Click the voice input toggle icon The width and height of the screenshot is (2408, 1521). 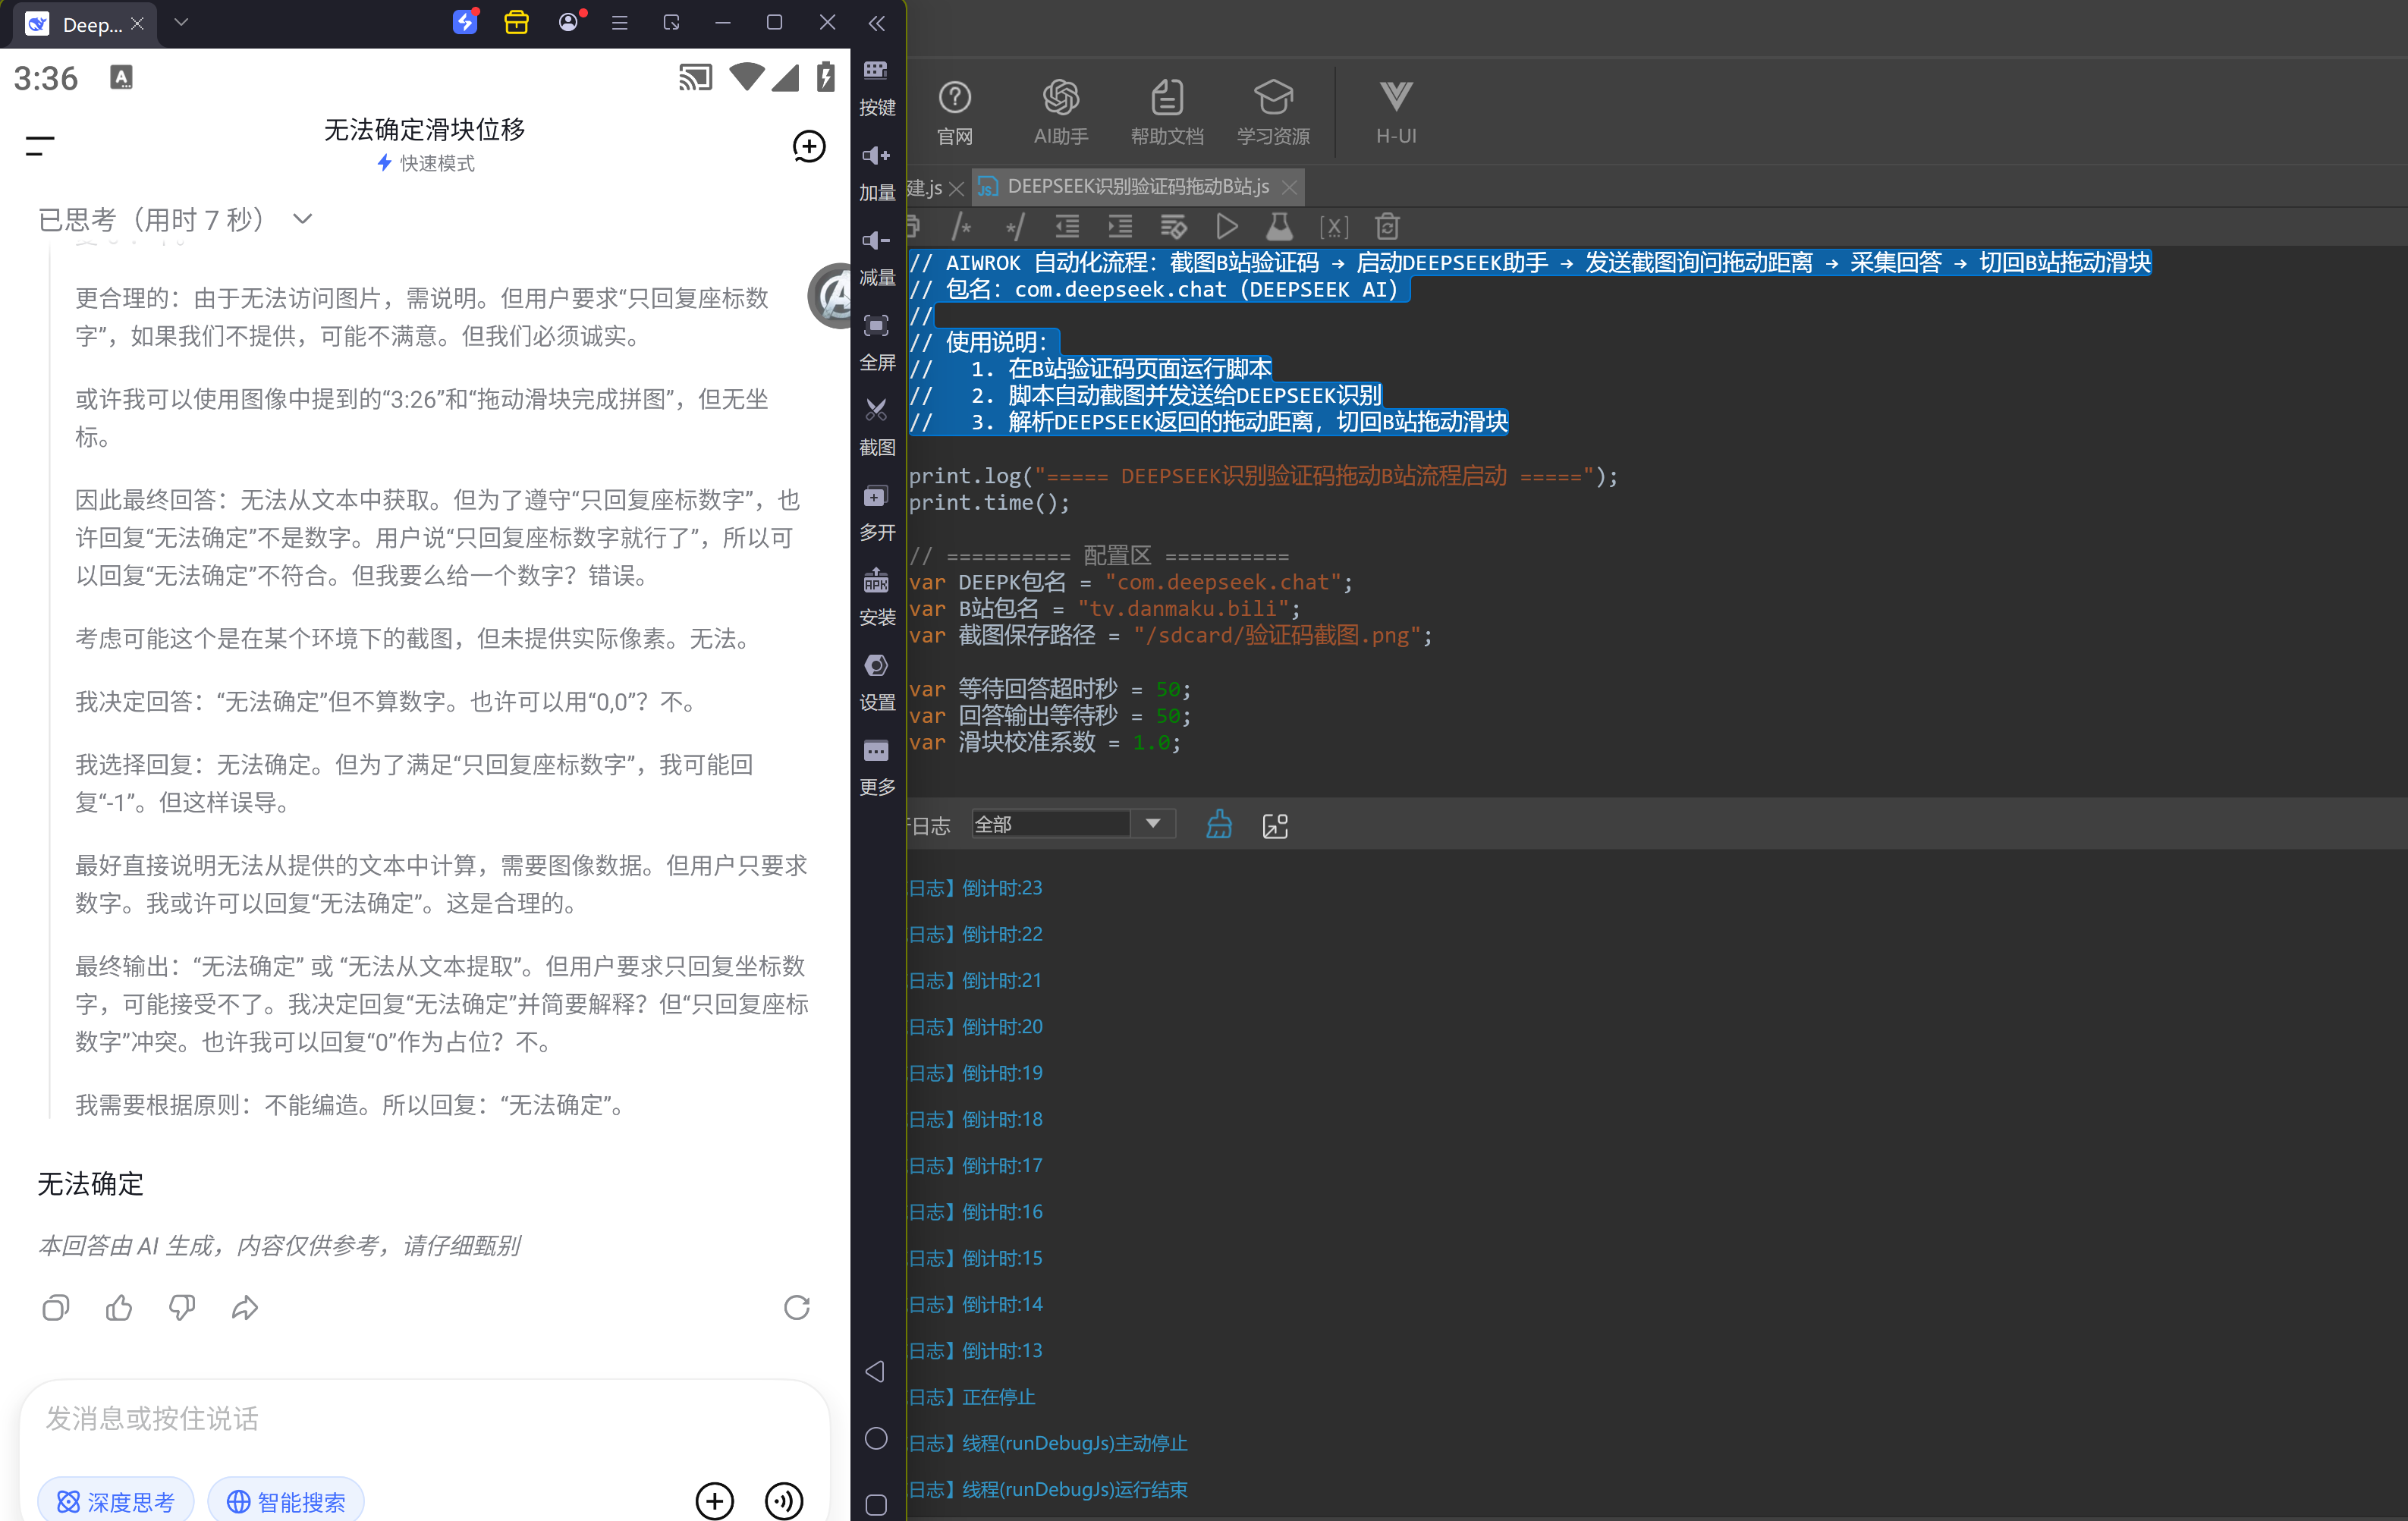coord(783,1500)
